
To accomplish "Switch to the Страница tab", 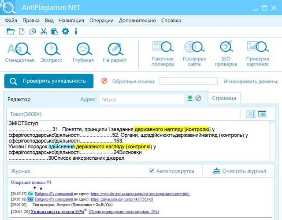I will [224, 98].
